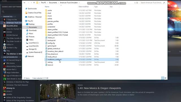Click the Back arrow in File Explorer
The height and width of the screenshot is (102, 181).
point(25,3)
